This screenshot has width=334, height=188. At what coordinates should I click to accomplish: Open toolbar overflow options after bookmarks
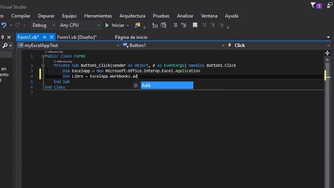pos(228,27)
